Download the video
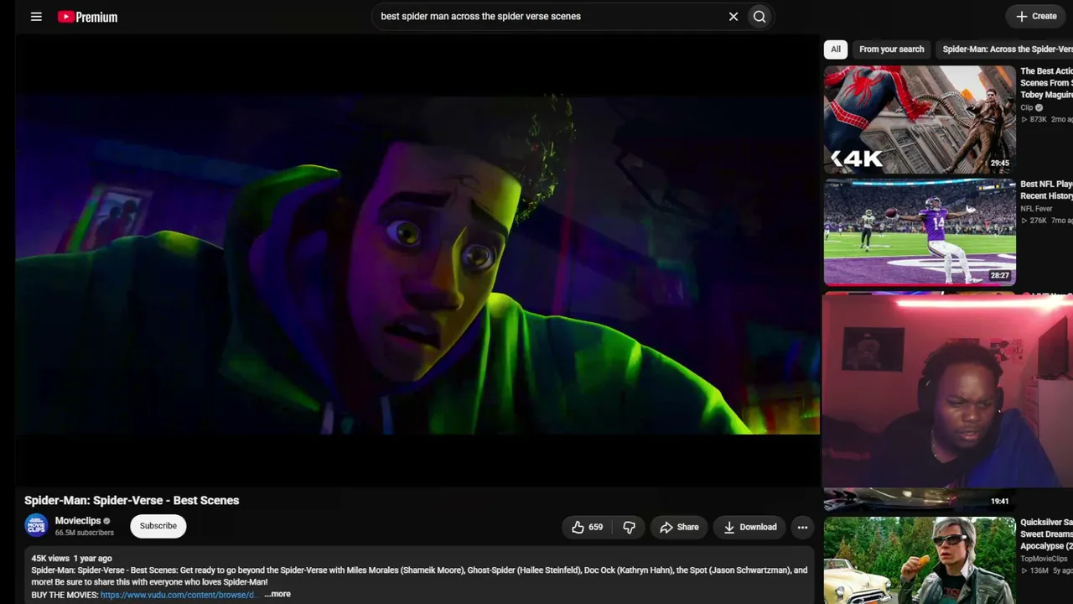The height and width of the screenshot is (604, 1073). tap(750, 527)
